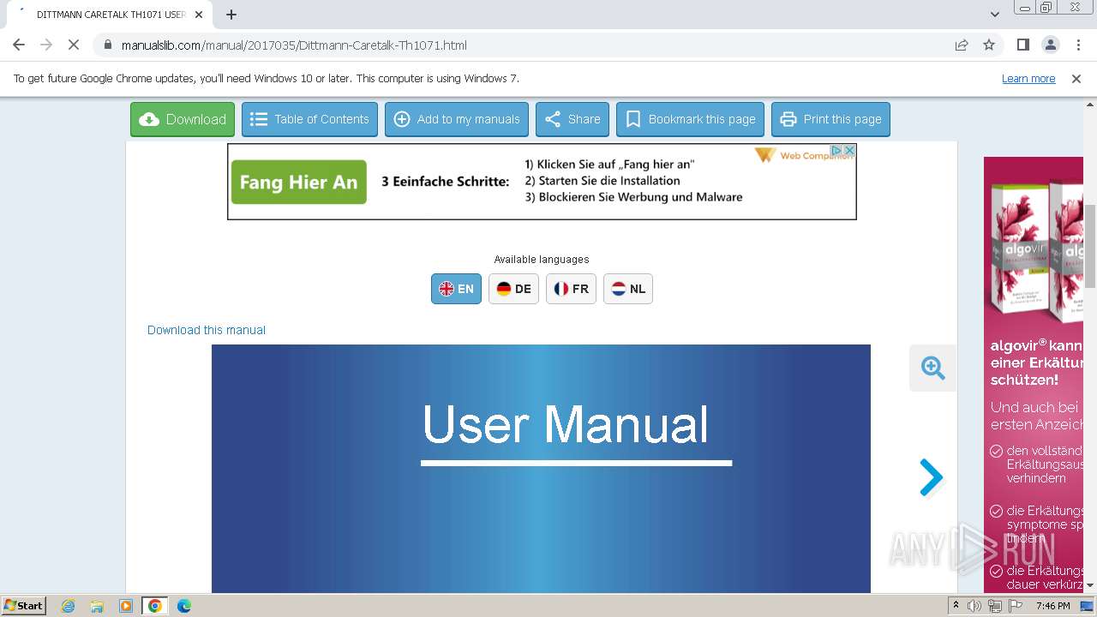Open Internet Explorer from taskbar
Image resolution: width=1097 pixels, height=617 pixels.
pos(68,606)
